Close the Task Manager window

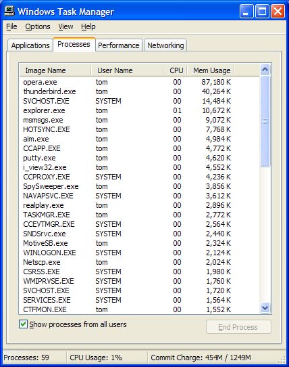278,12
